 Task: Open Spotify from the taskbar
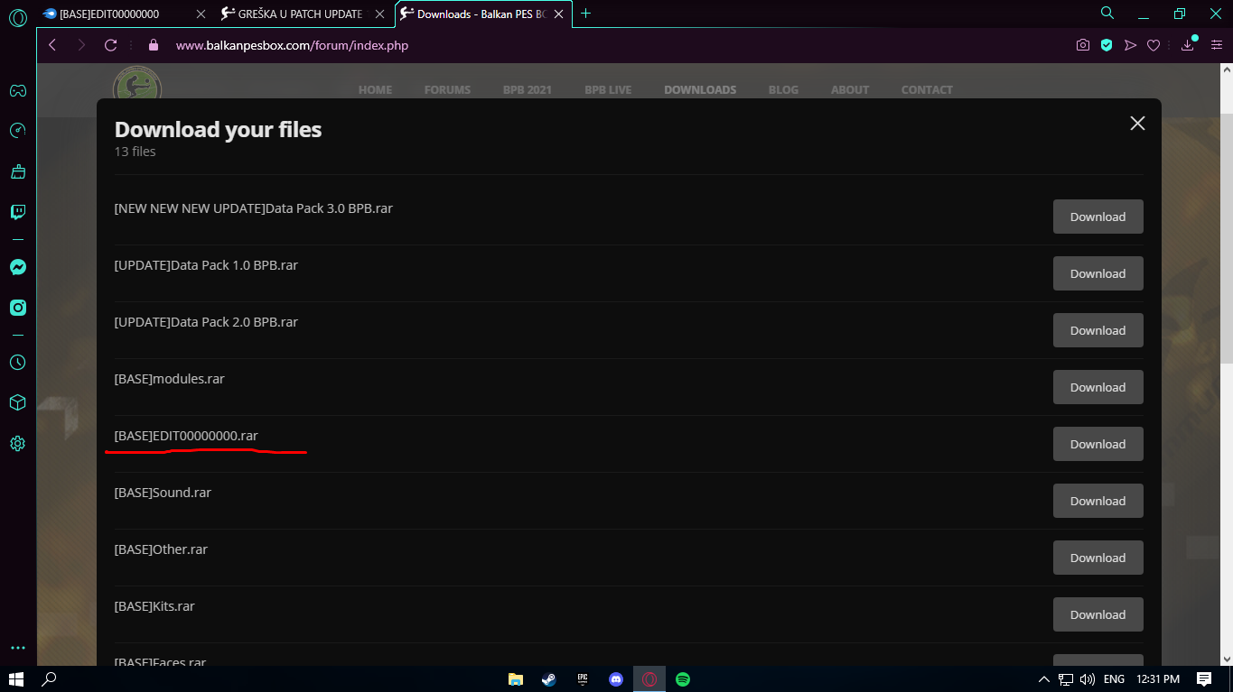point(683,679)
